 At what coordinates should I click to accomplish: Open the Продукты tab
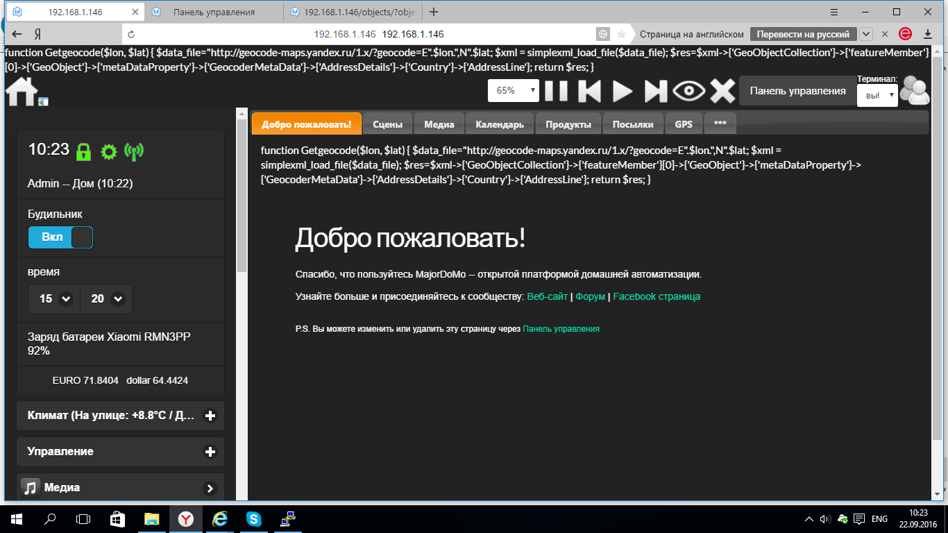[x=568, y=124]
